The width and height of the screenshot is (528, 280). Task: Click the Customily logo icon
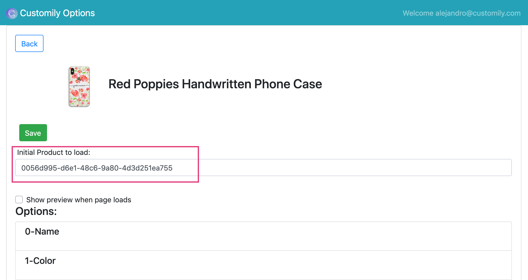coord(12,13)
